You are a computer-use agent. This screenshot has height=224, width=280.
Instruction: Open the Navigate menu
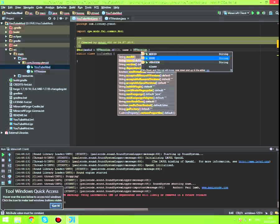pos(28,7)
